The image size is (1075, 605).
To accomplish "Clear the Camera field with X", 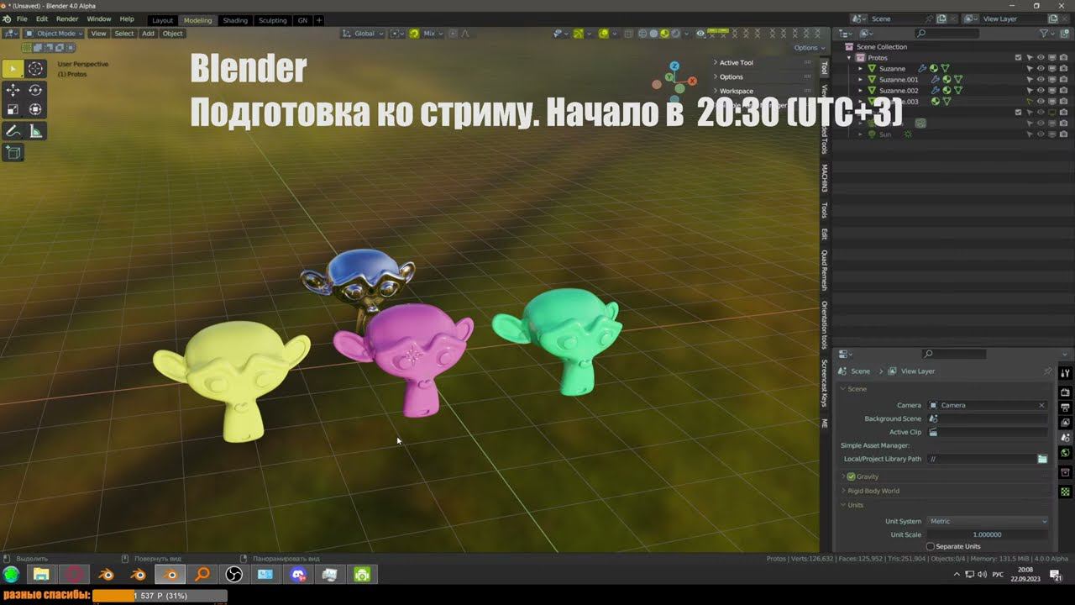I will (x=1041, y=405).
